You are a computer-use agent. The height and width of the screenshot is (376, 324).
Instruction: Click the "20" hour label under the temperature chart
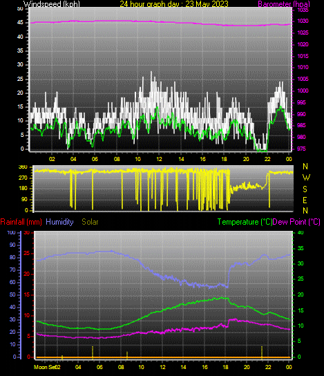point(247,367)
